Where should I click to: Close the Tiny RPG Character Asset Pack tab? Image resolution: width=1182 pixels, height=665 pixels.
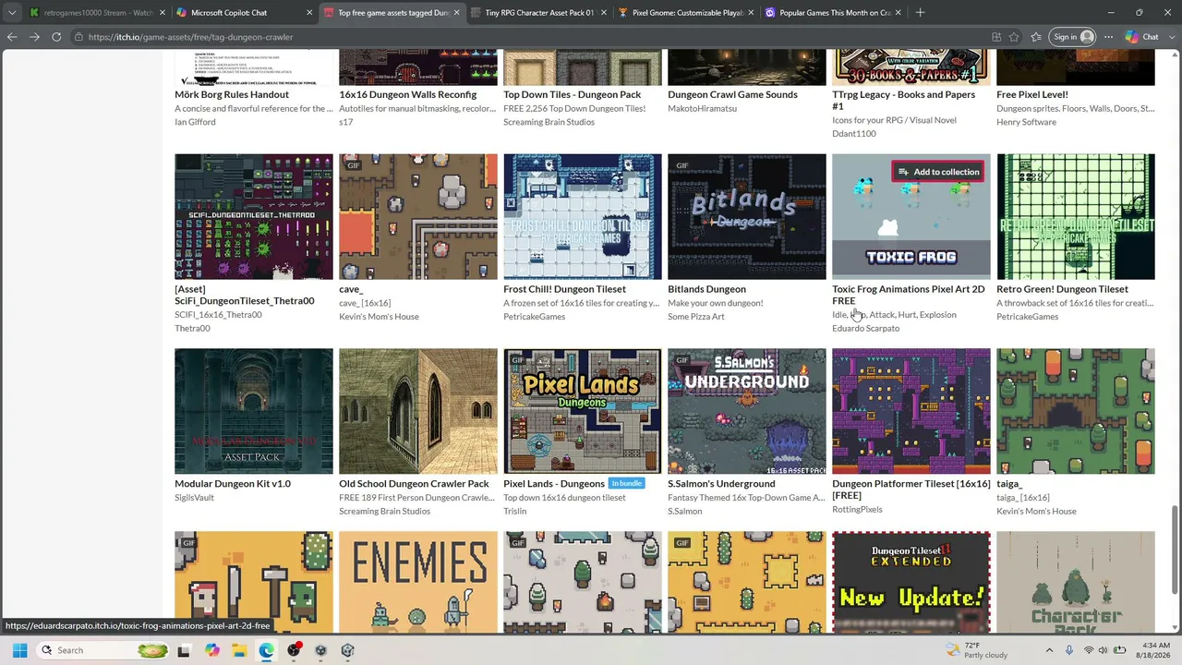click(x=603, y=13)
